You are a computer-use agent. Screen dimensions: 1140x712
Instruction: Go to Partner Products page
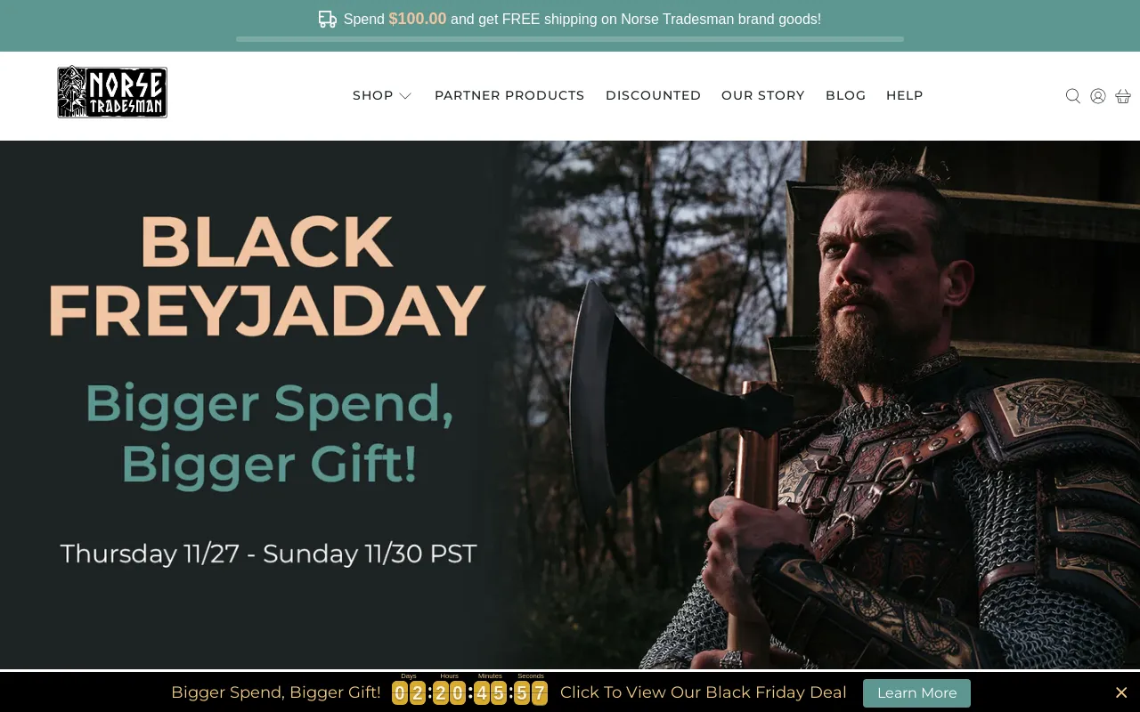click(x=509, y=95)
